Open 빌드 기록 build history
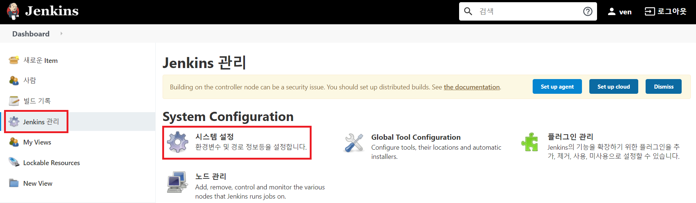Viewport: 696px width, 203px height. tap(37, 101)
